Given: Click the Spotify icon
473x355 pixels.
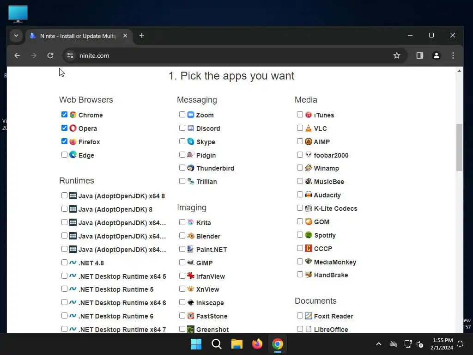Looking at the screenshot, I should pos(308,235).
